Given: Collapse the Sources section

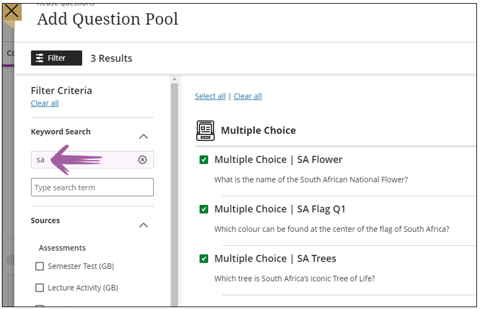Looking at the screenshot, I should point(144,226).
